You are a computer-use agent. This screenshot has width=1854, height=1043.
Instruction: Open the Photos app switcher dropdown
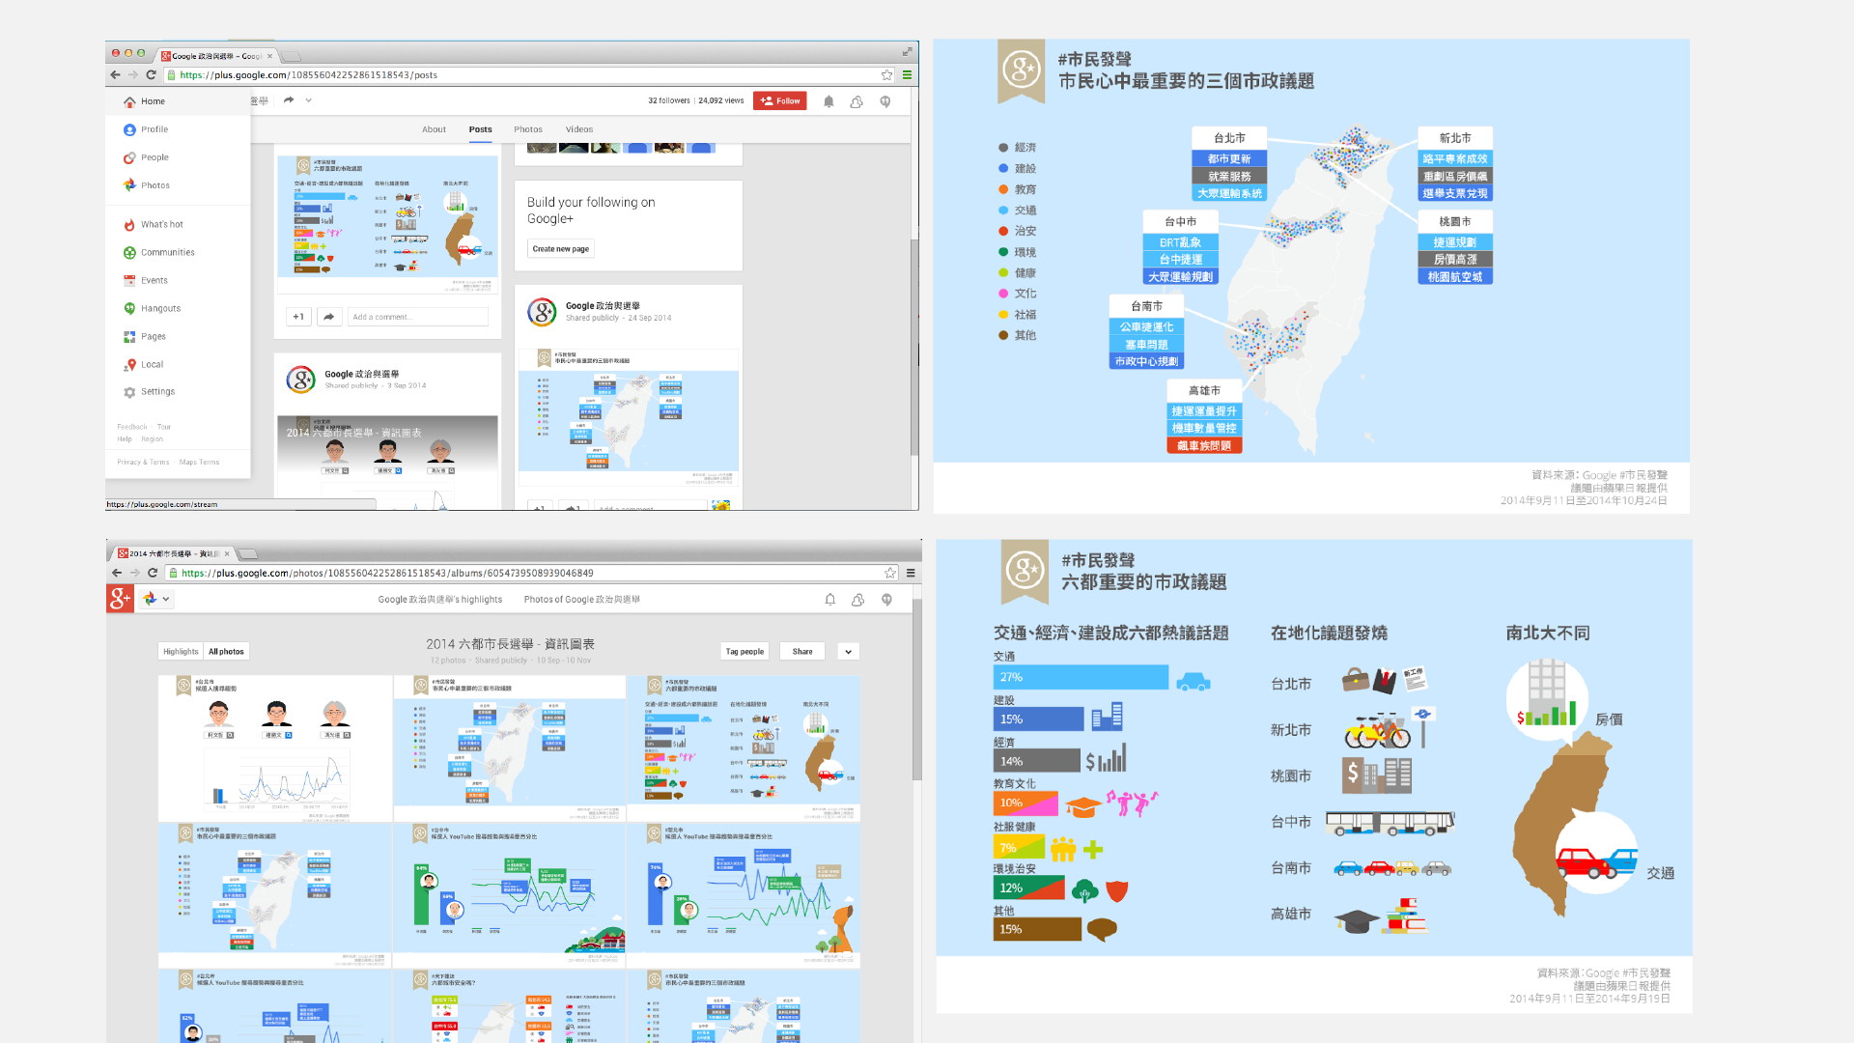point(156,599)
